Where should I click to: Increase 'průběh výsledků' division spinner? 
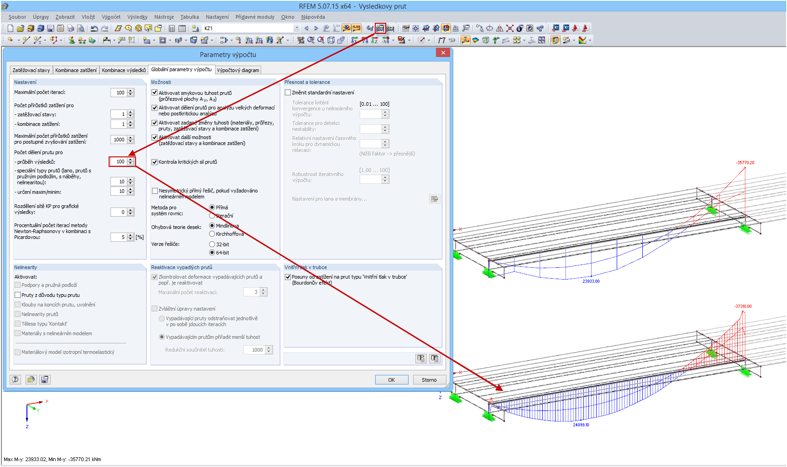tap(131, 160)
